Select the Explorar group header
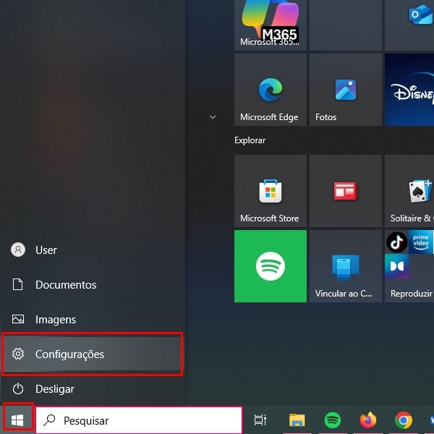The width and height of the screenshot is (434, 434). click(250, 140)
